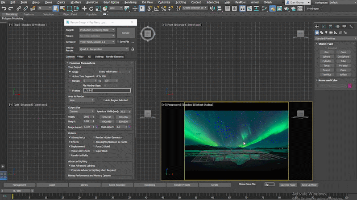
Task: Enable Render Hidden Geometry option
Action: (94, 137)
